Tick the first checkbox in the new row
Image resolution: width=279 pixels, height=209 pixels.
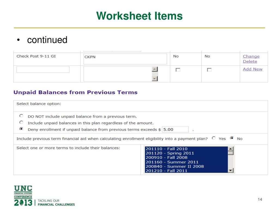[178, 70]
